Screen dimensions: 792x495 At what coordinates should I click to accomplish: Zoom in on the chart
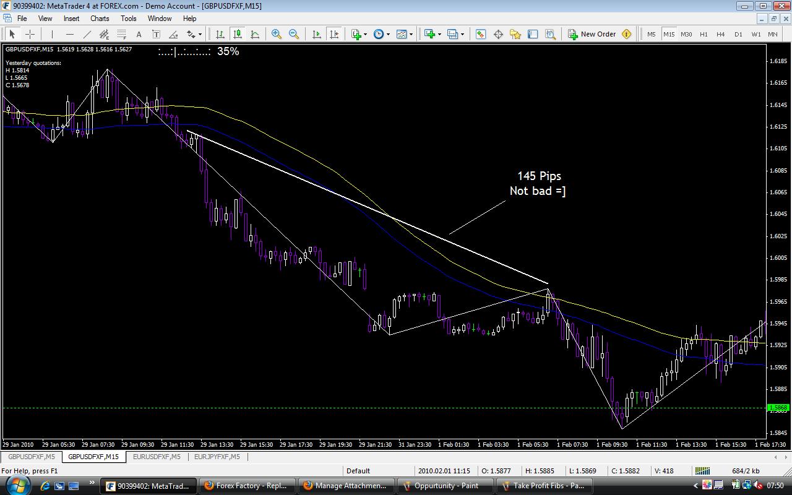click(x=277, y=34)
